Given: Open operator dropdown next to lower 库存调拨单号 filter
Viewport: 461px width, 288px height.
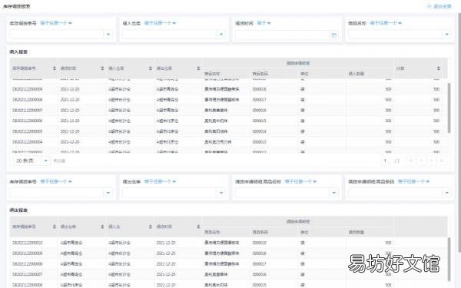Looking at the screenshot, I should [x=56, y=181].
